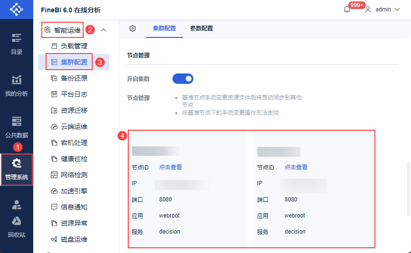Screen dimensions: 411x253
Task: Open 我的分析 chart icon in sidebar
Action: coord(17,80)
